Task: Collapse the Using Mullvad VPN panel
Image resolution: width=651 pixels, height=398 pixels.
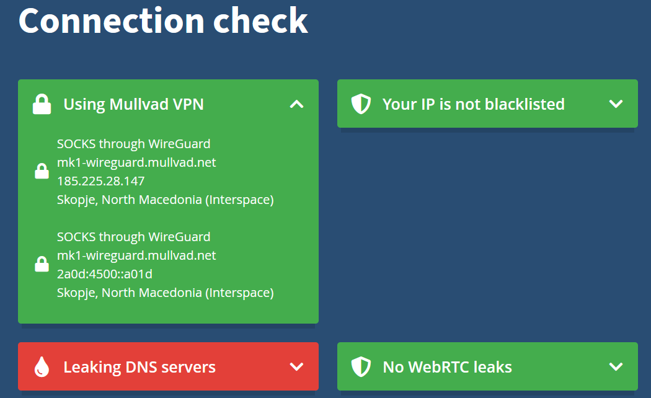Action: point(296,104)
